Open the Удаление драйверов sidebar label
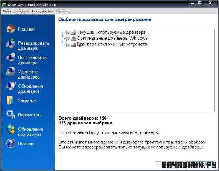Viewport: 219px width, 171px height. point(28,75)
